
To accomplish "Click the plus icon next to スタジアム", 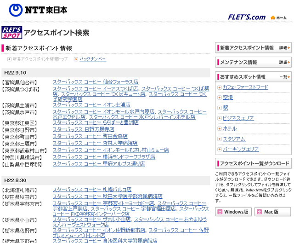I will (x=220, y=139).
